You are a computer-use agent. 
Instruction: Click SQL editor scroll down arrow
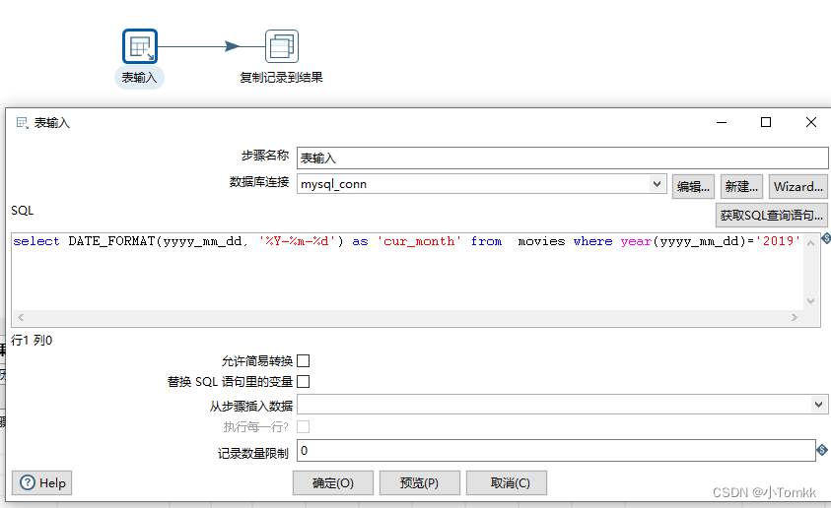click(811, 300)
